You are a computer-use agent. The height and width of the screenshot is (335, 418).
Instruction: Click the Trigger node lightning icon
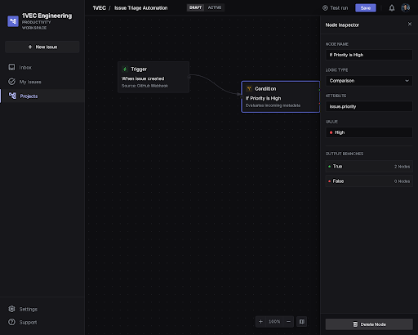tap(125, 69)
